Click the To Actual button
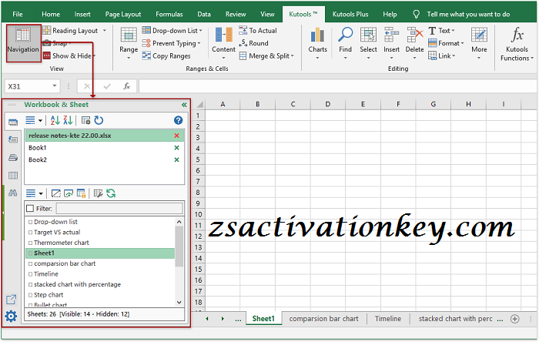This screenshot has width=539, height=342. (258, 31)
